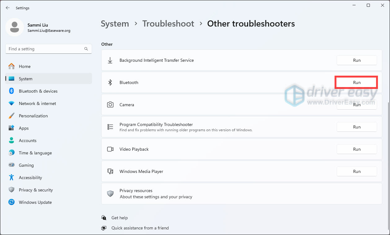390x235 pixels.
Task: Open Time & language section
Action: [x=35, y=153]
